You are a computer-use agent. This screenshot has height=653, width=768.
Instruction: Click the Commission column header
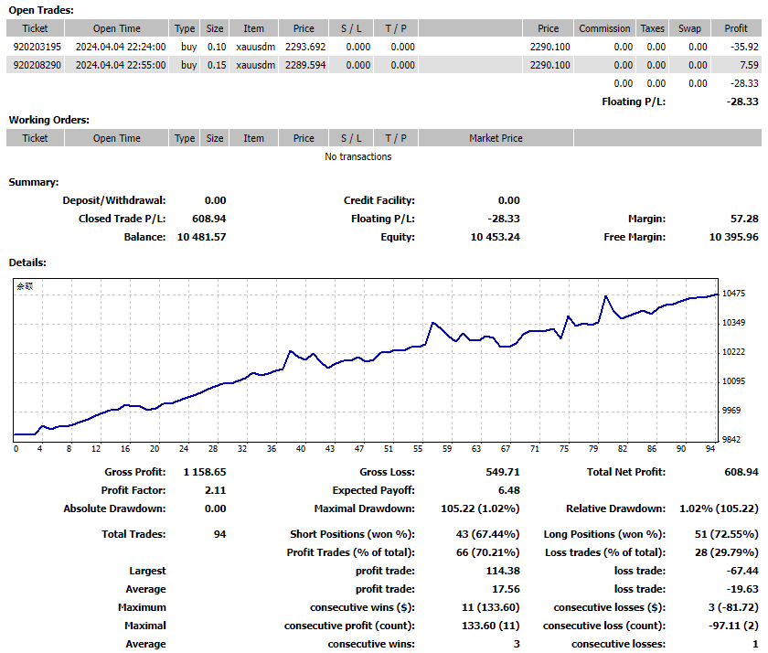click(604, 28)
